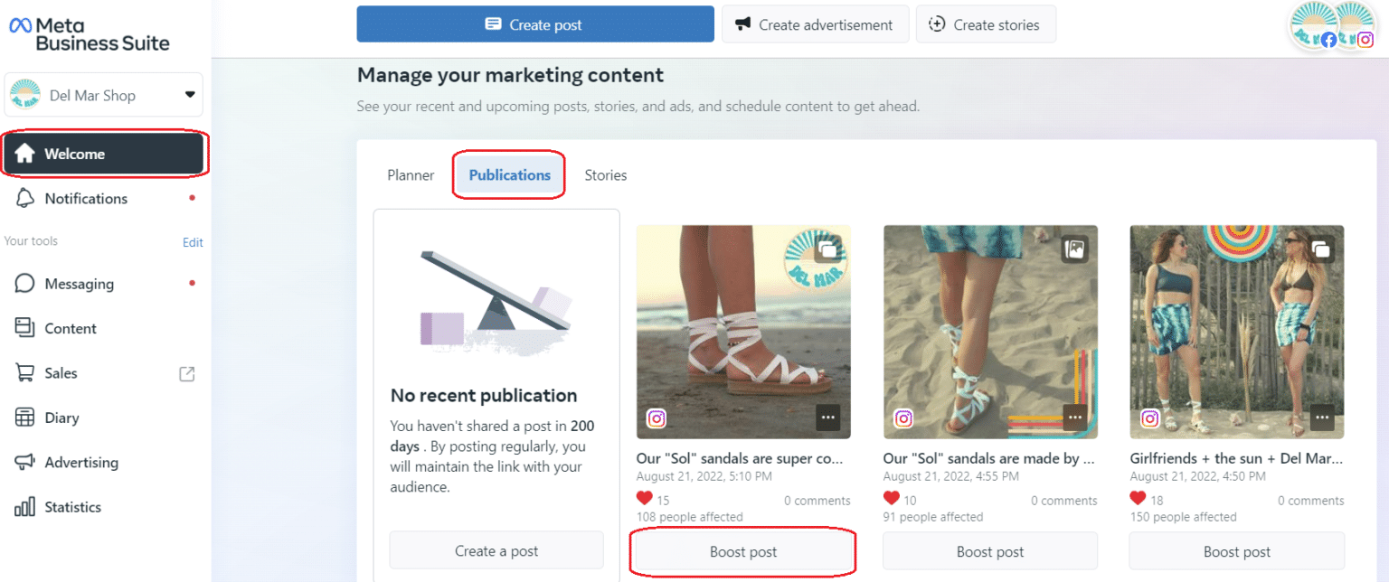The width and height of the screenshot is (1389, 582).
Task: Click the beach sandals post thumbnail
Action: pos(742,332)
